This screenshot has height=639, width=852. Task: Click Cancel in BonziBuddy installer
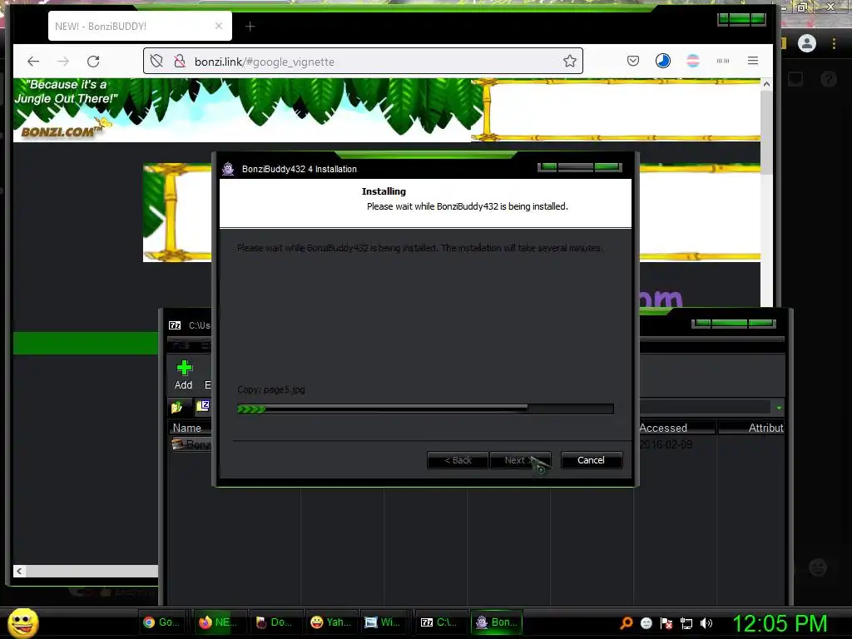click(592, 460)
